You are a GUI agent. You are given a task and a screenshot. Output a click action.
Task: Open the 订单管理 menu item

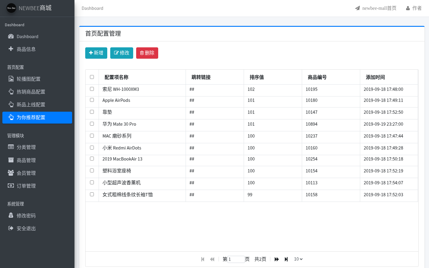coord(37,186)
